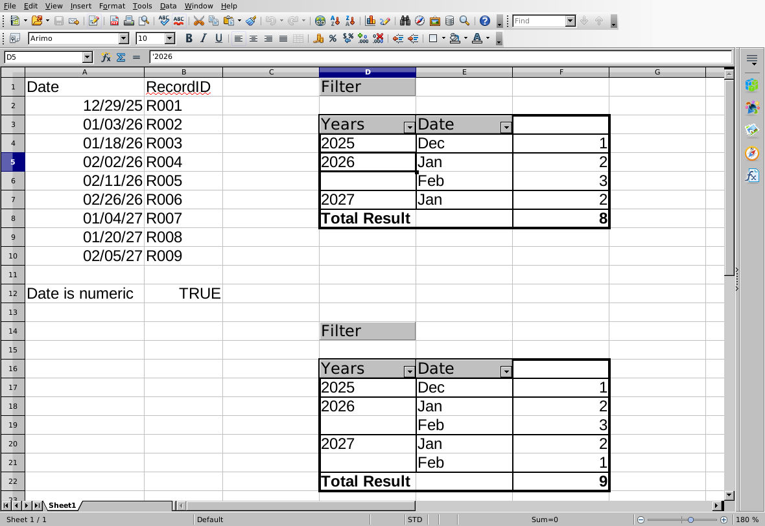Select the Format Paintbrush tool

(x=251, y=21)
